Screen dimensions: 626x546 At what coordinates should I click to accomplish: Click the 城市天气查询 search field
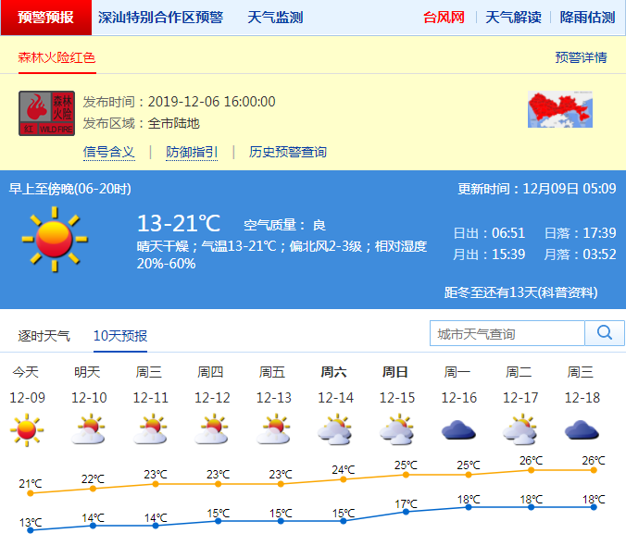point(507,333)
